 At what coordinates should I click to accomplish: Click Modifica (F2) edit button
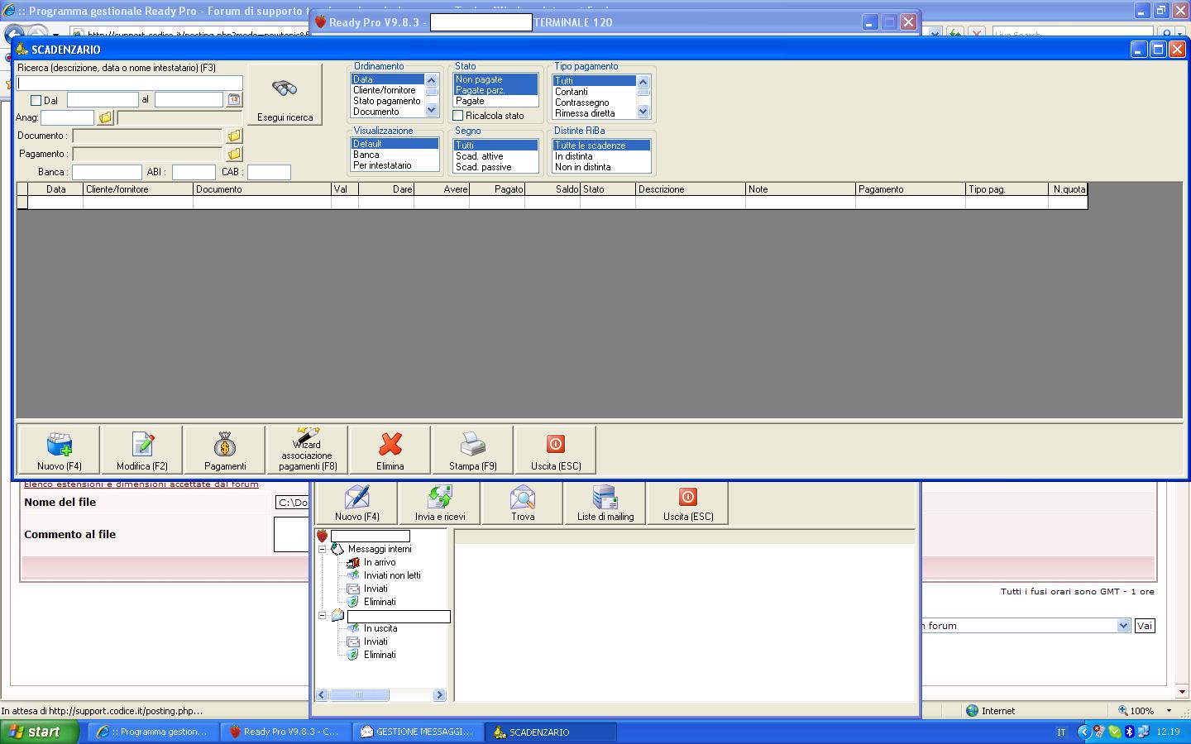coord(141,450)
